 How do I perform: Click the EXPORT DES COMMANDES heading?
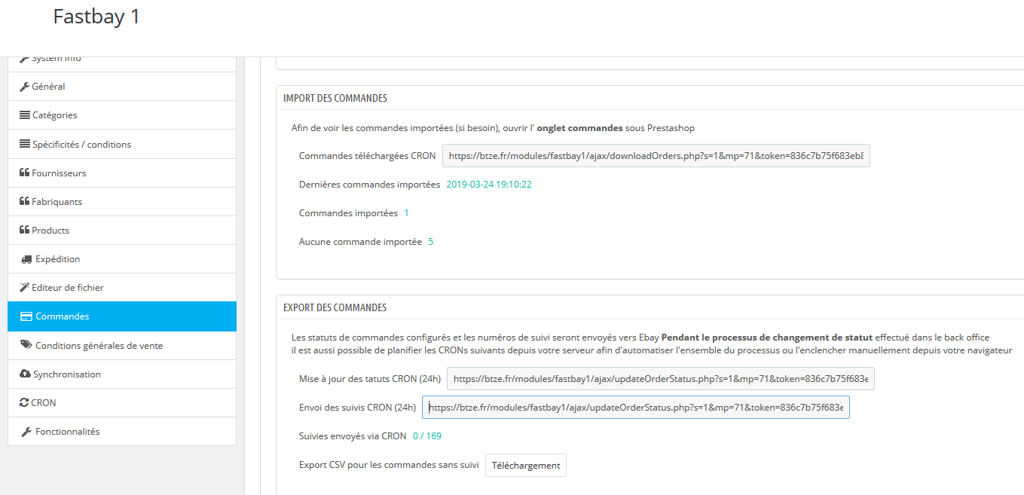[x=335, y=308]
